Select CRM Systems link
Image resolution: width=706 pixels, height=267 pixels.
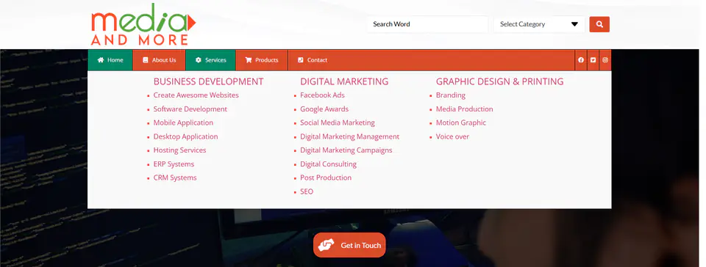point(175,178)
